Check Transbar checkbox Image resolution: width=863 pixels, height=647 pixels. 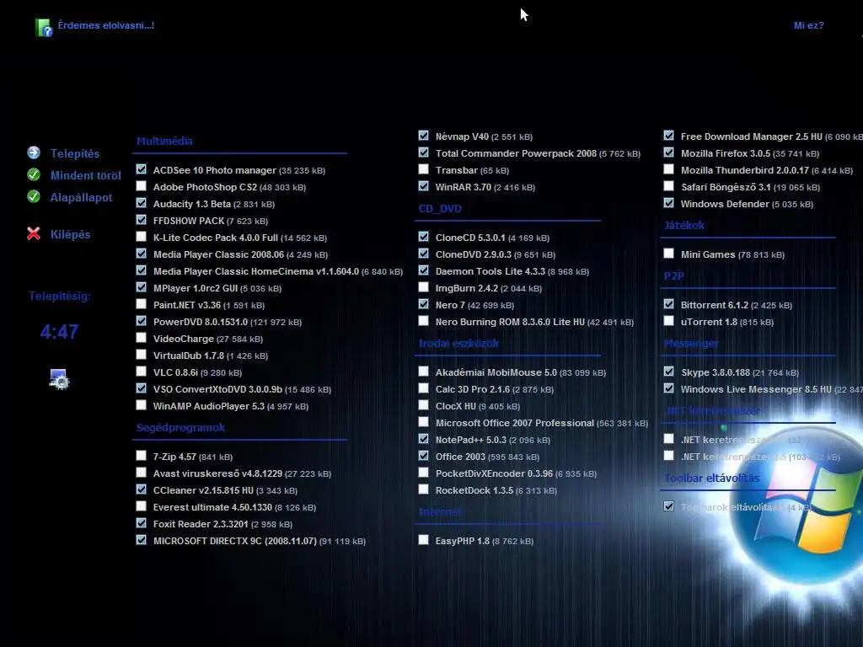[423, 168]
